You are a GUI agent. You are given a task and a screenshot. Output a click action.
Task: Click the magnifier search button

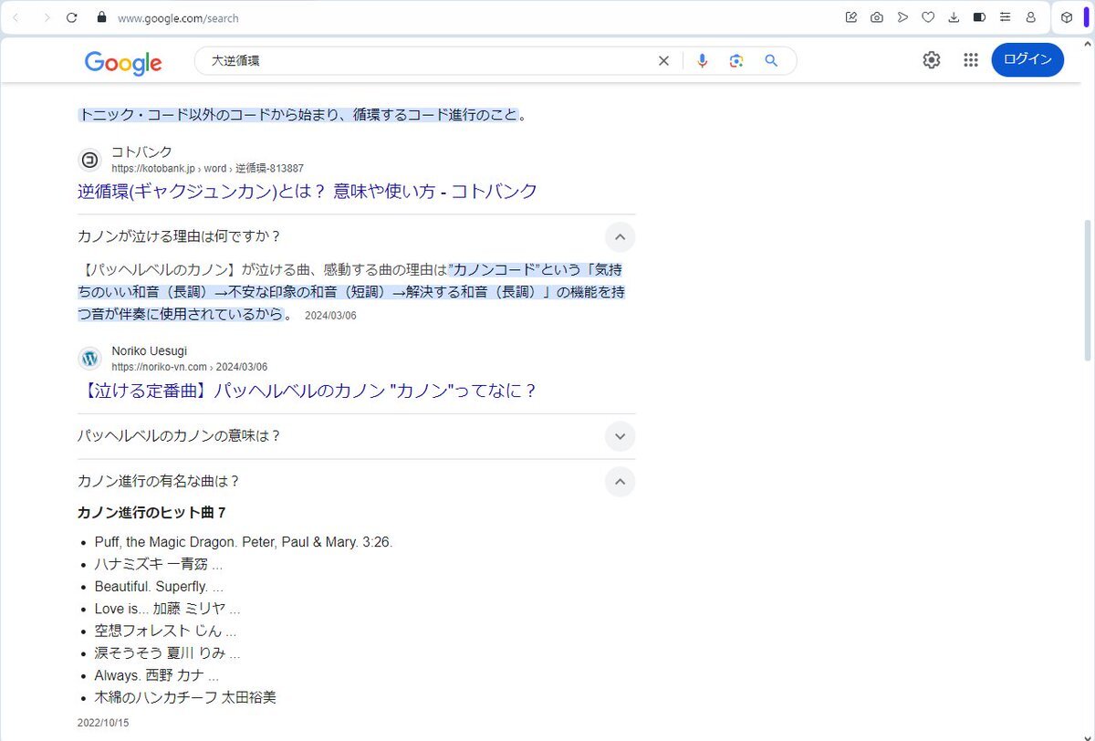(x=771, y=61)
